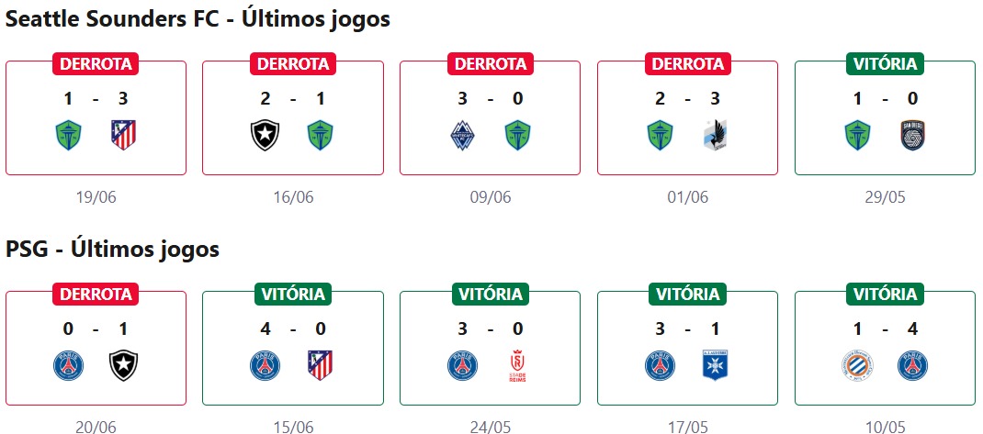Click Sounders crest in 29/05 victory card
Viewport: 983px width, 434px height.
856,136
